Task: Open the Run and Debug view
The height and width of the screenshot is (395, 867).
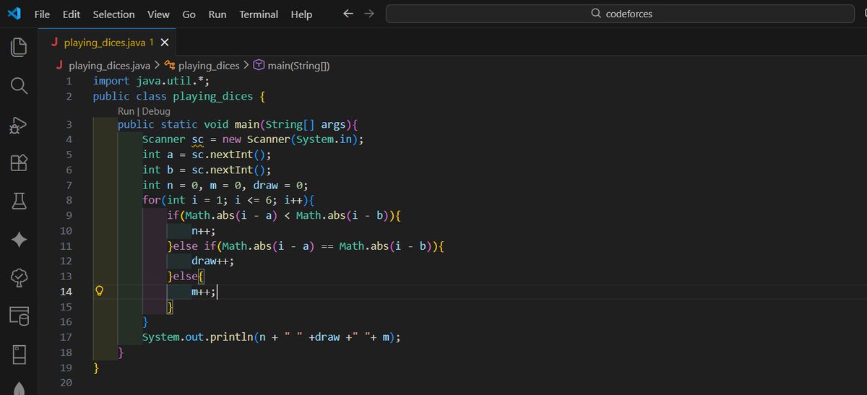Action: (x=19, y=124)
